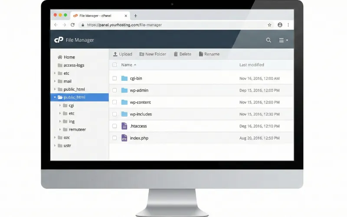
Task: Expand the ozc folder arrow
Action: pyautogui.click(x=55, y=138)
